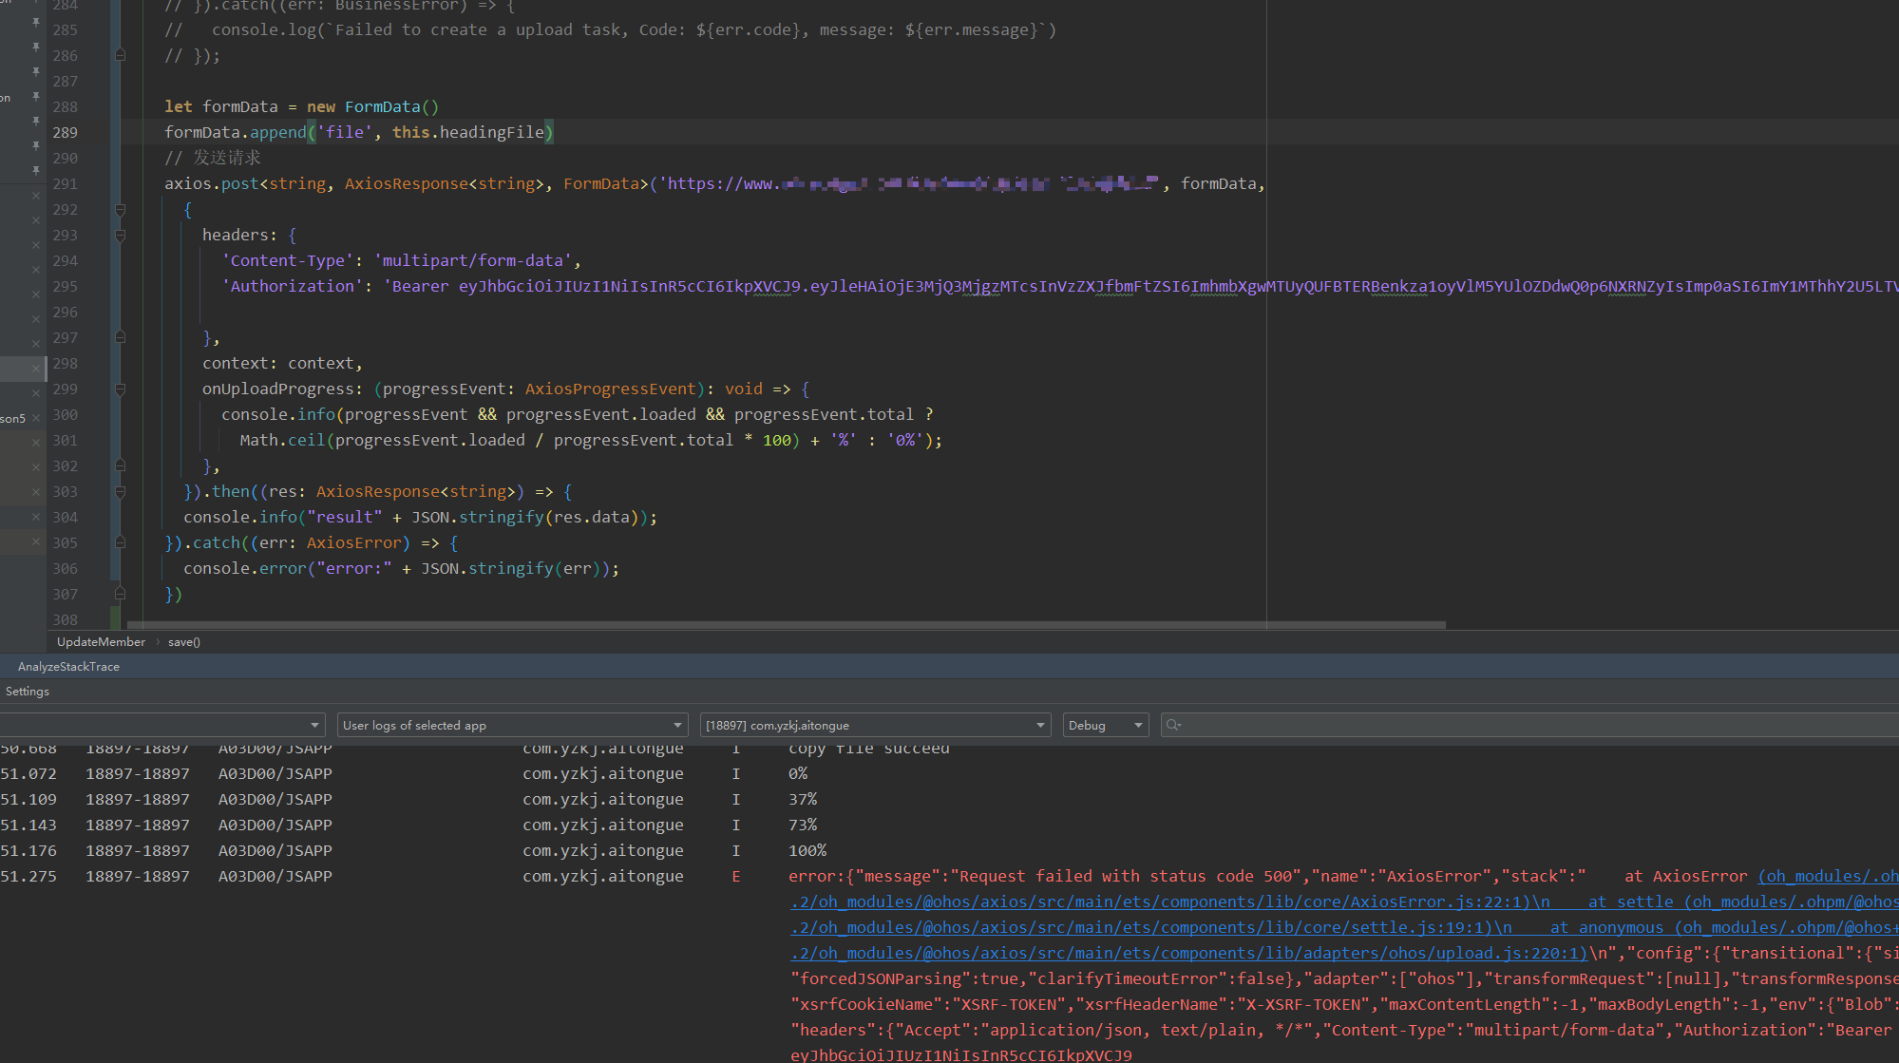This screenshot has height=1063, width=1899.
Task: Open the [18897] com.yzkj.aitongue process dropdown
Action: point(875,725)
